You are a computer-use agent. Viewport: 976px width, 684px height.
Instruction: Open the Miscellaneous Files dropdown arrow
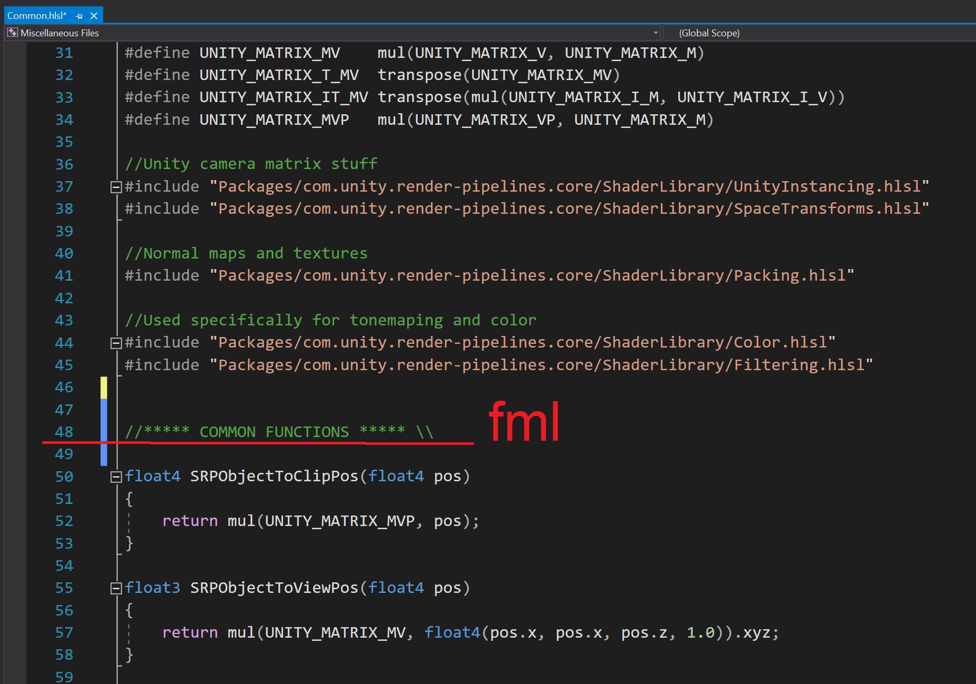[655, 33]
